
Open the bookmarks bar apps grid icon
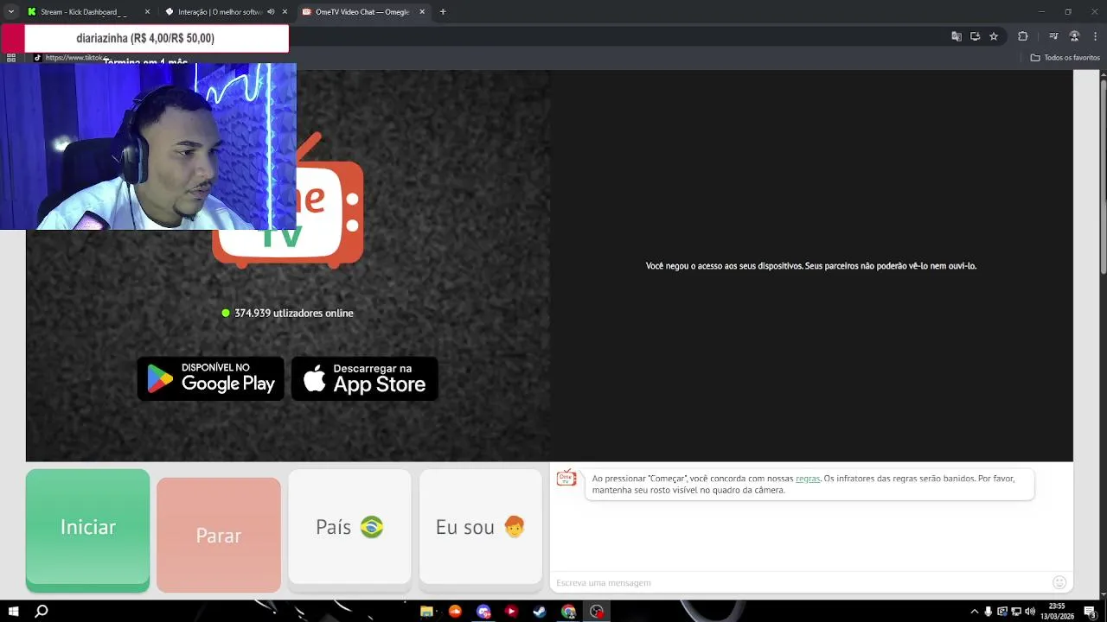coord(11,58)
